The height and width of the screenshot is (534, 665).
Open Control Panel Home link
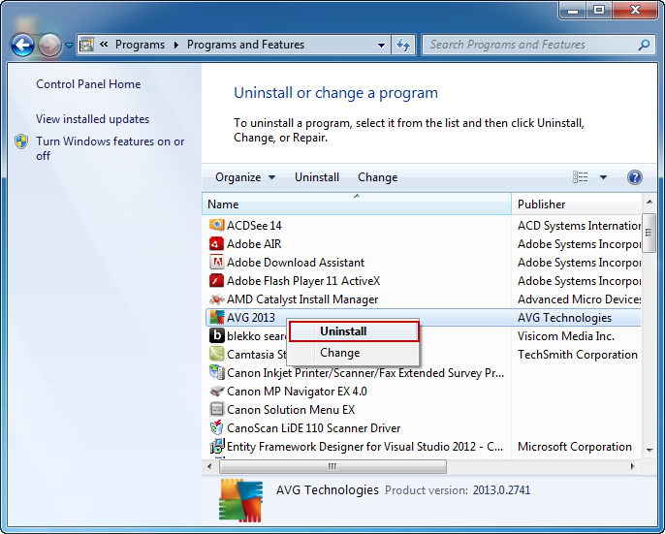(88, 84)
